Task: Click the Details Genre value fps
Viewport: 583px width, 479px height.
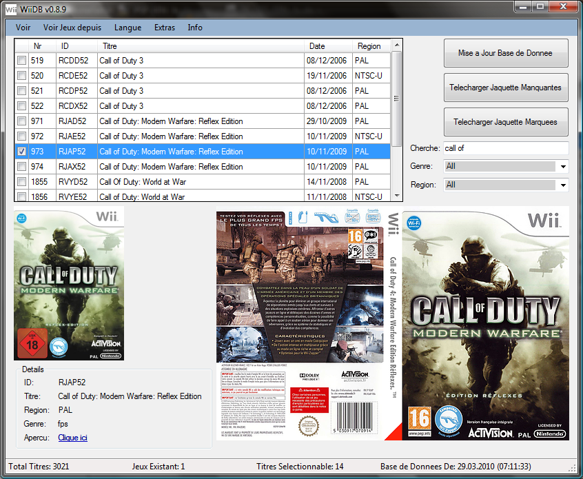Action: (x=63, y=424)
